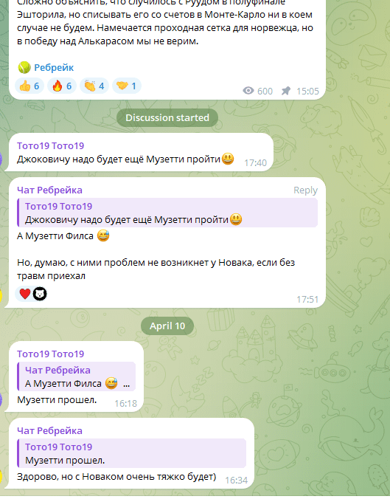Click the black cat face reaction
The image size is (390, 499).
point(40,293)
